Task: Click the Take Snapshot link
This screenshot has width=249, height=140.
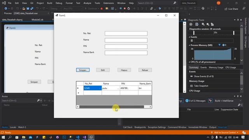Action: point(201,86)
